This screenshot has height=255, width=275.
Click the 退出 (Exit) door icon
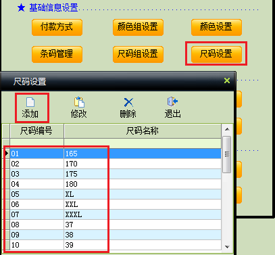tap(172, 101)
